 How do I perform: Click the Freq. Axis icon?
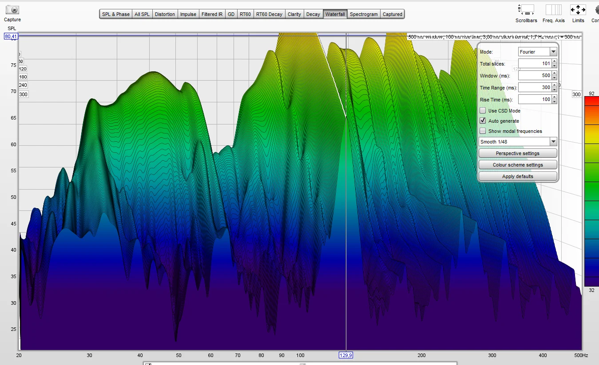click(x=554, y=9)
